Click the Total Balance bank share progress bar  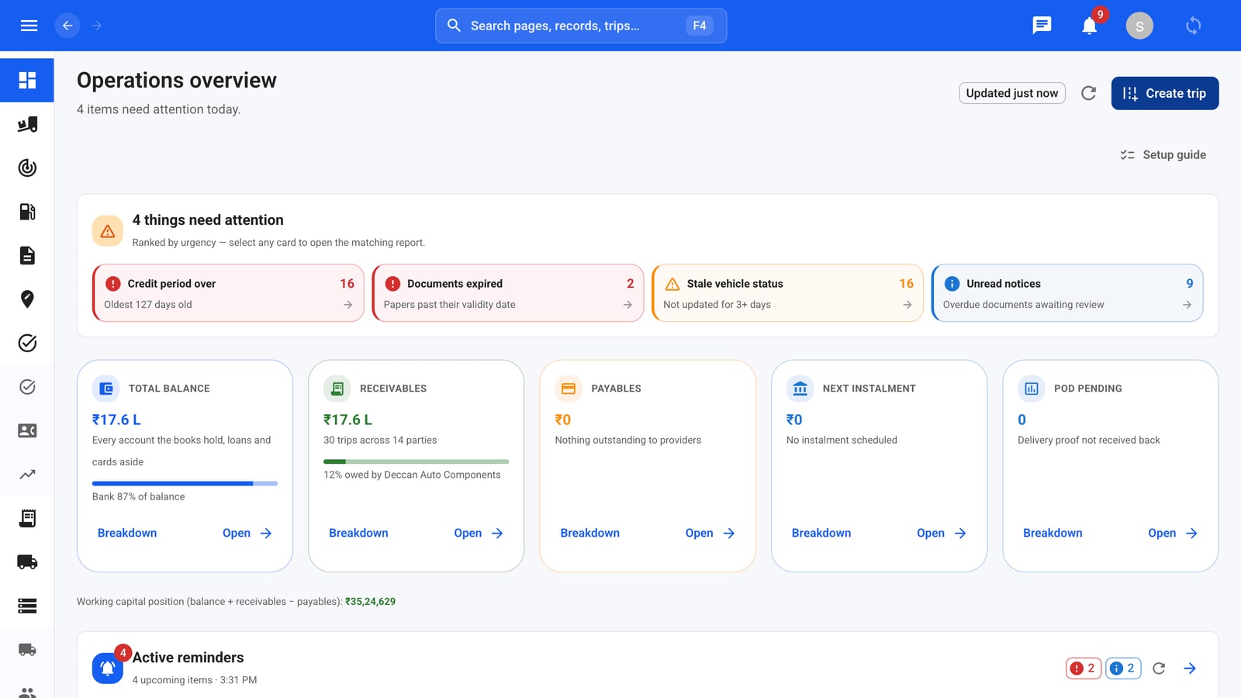point(185,483)
